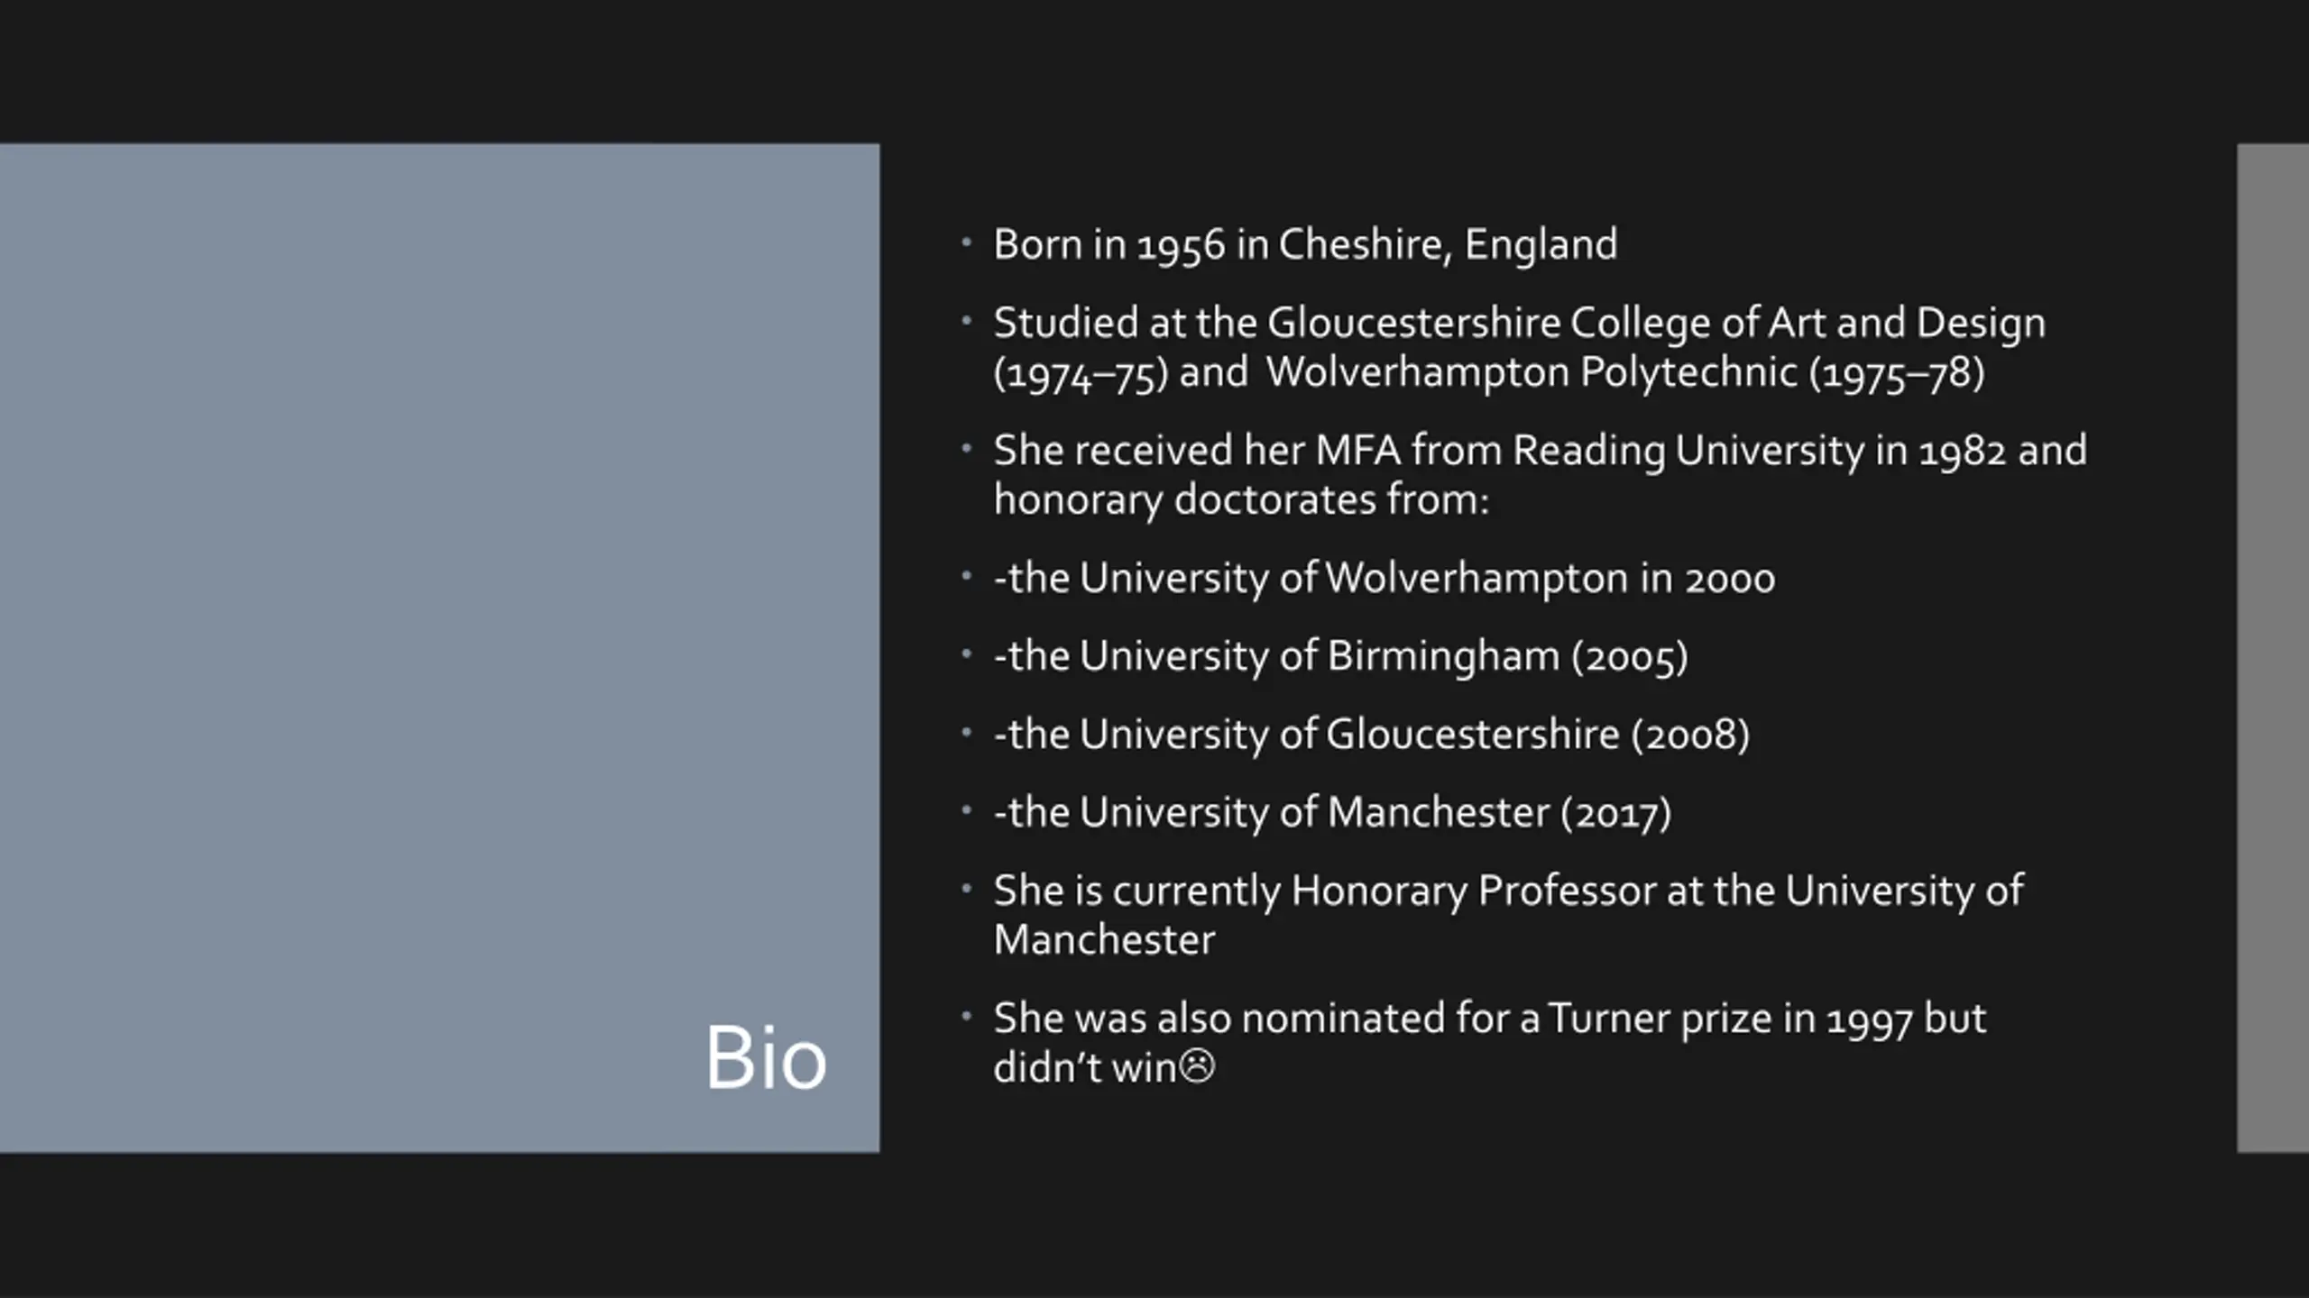Click the University of Gloucestershire (2008) line

pyautogui.click(x=1371, y=735)
